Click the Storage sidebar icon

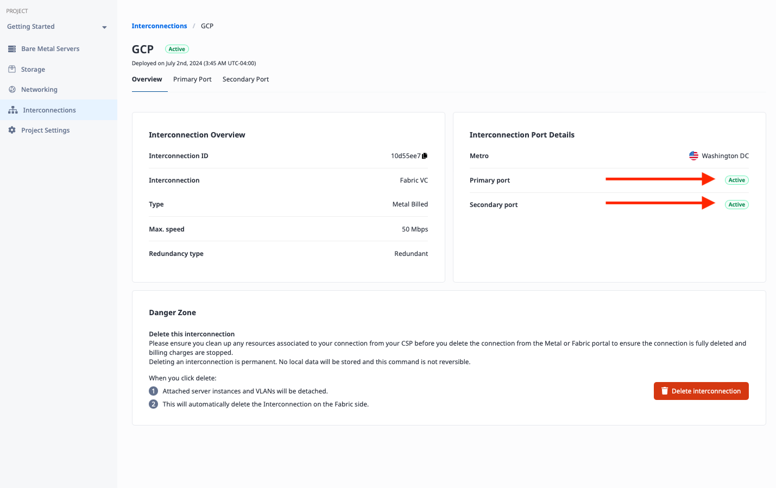[12, 70]
